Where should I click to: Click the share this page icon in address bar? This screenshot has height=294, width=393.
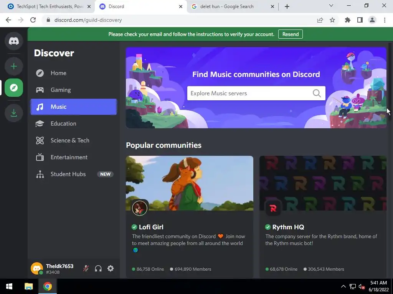click(x=320, y=20)
